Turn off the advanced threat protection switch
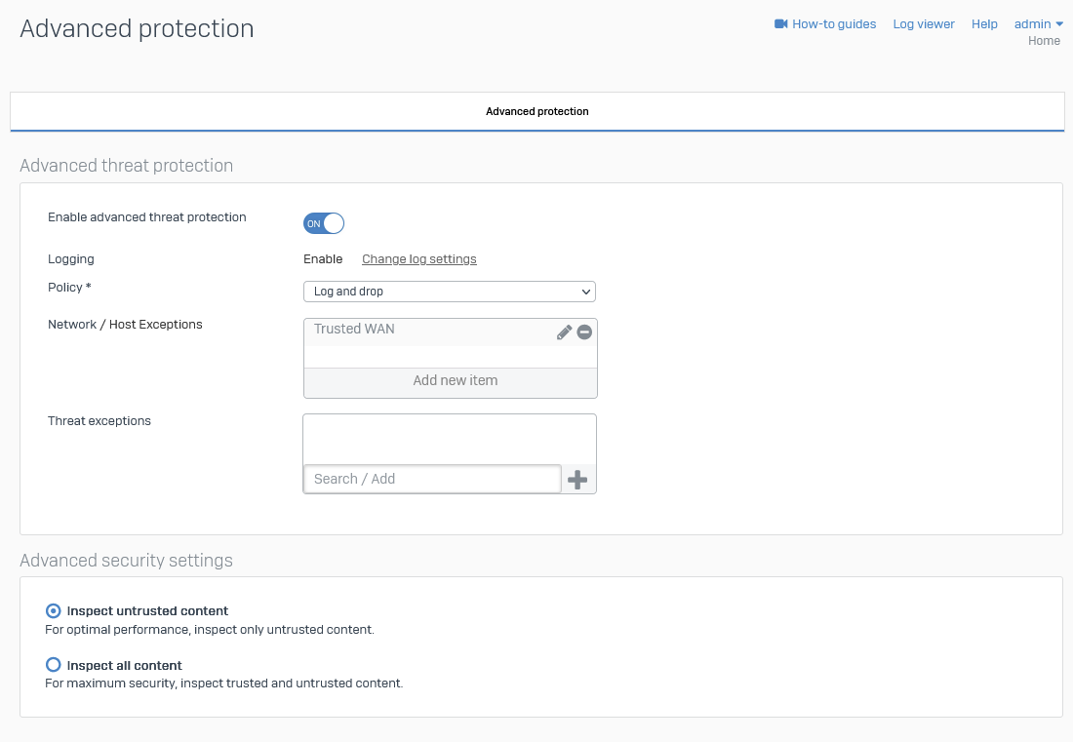This screenshot has width=1073, height=742. coord(324,223)
